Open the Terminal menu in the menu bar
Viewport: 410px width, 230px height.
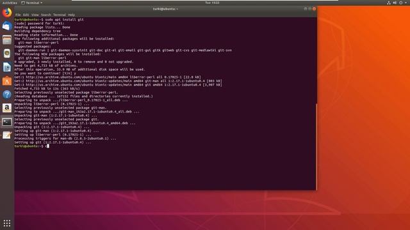click(x=60, y=15)
